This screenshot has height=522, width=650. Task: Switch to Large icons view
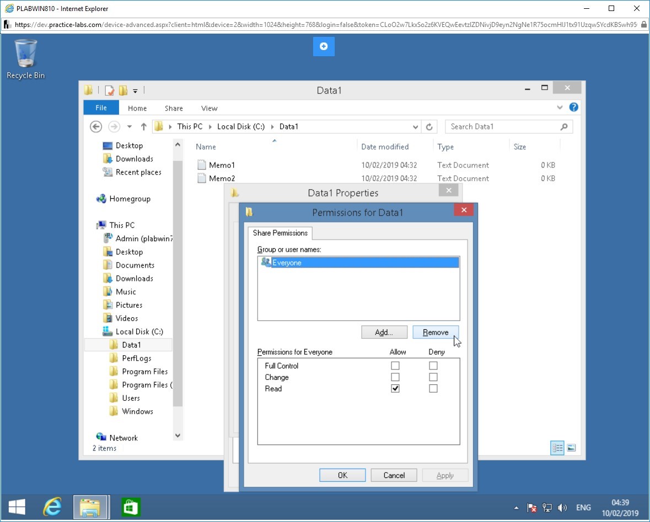pos(571,448)
